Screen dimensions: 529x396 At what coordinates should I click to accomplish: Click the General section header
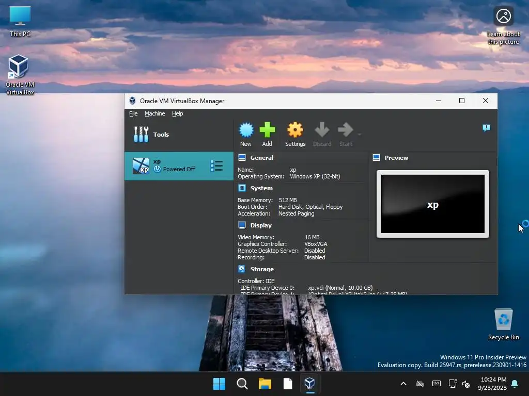pyautogui.click(x=262, y=158)
